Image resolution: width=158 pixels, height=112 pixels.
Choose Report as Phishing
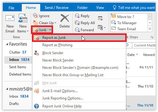coord(57,45)
